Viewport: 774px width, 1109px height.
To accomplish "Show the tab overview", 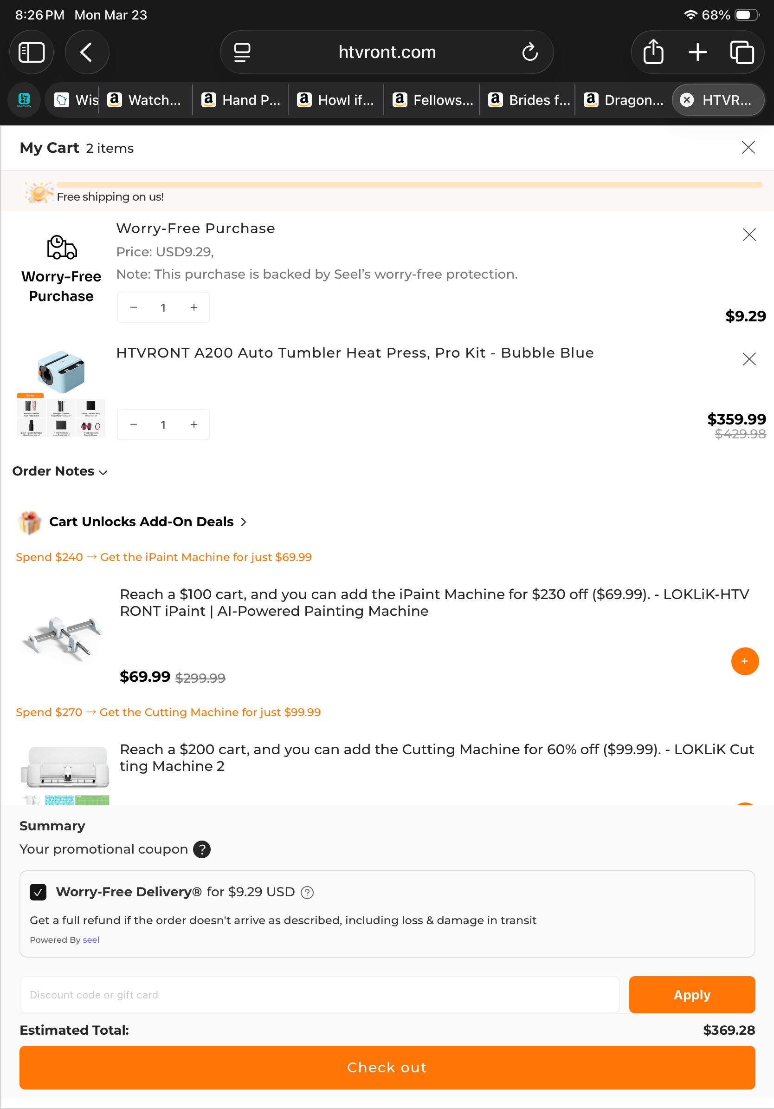I will pos(742,52).
